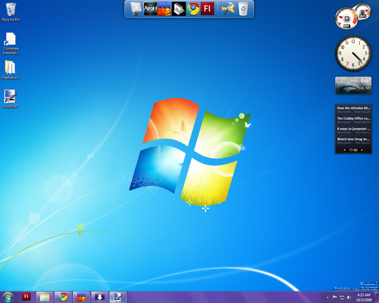Launch Aion from the top dock
The width and height of the screenshot is (379, 303).
(x=150, y=9)
